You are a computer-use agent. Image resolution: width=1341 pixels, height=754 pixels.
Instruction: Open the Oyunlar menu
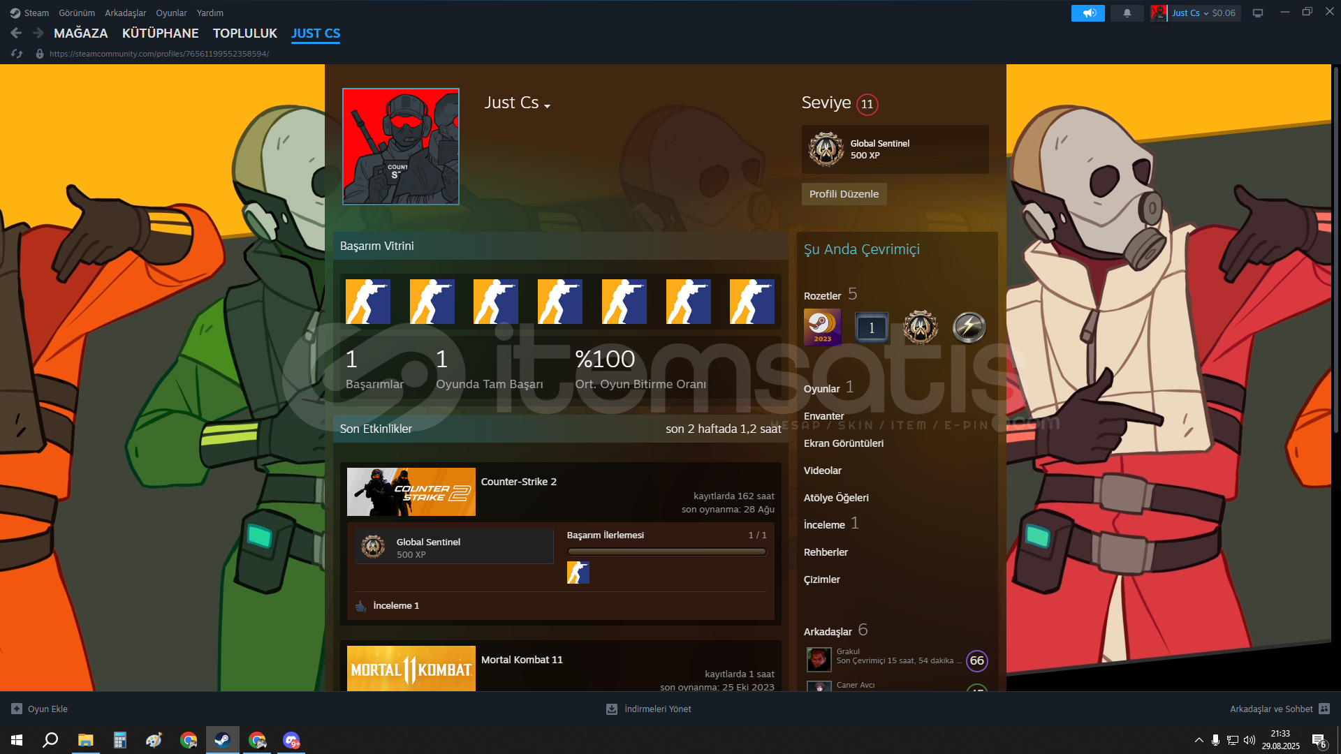pos(171,13)
